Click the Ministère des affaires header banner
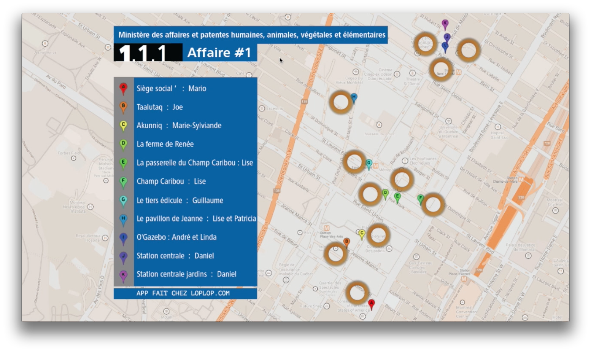591x352 pixels. click(251, 35)
